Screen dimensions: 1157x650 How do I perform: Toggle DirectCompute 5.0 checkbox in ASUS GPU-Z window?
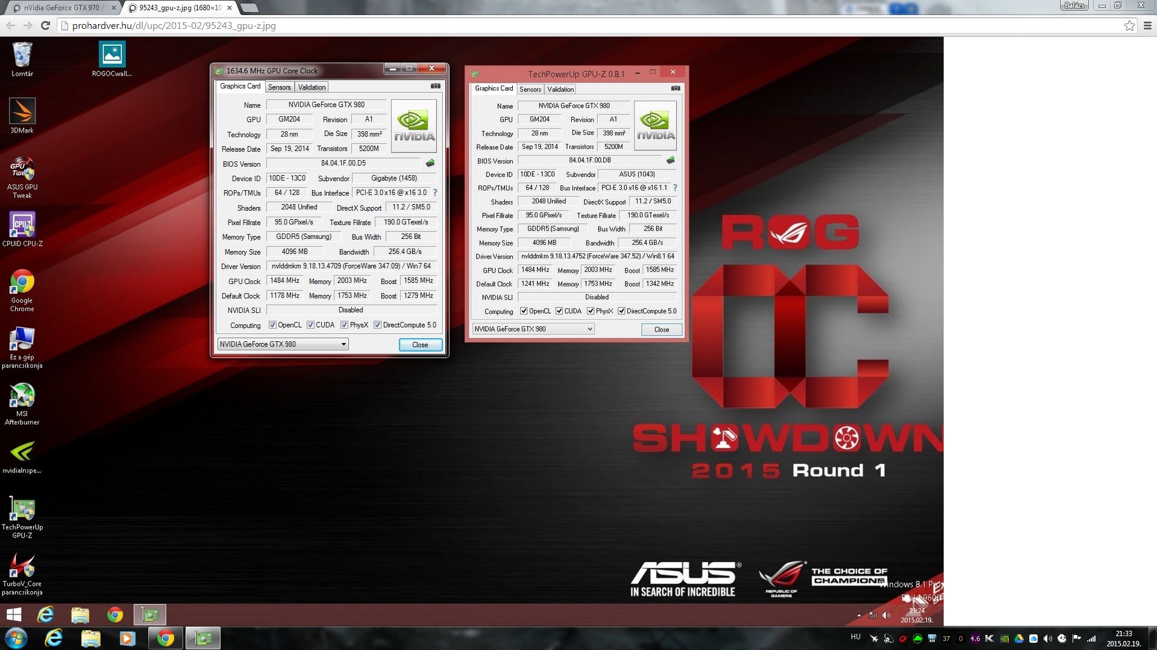(621, 311)
